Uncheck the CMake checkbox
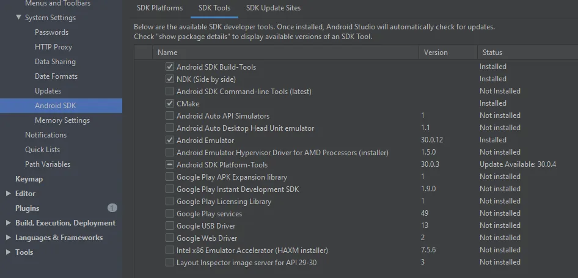The height and width of the screenshot is (278, 578). click(x=170, y=103)
